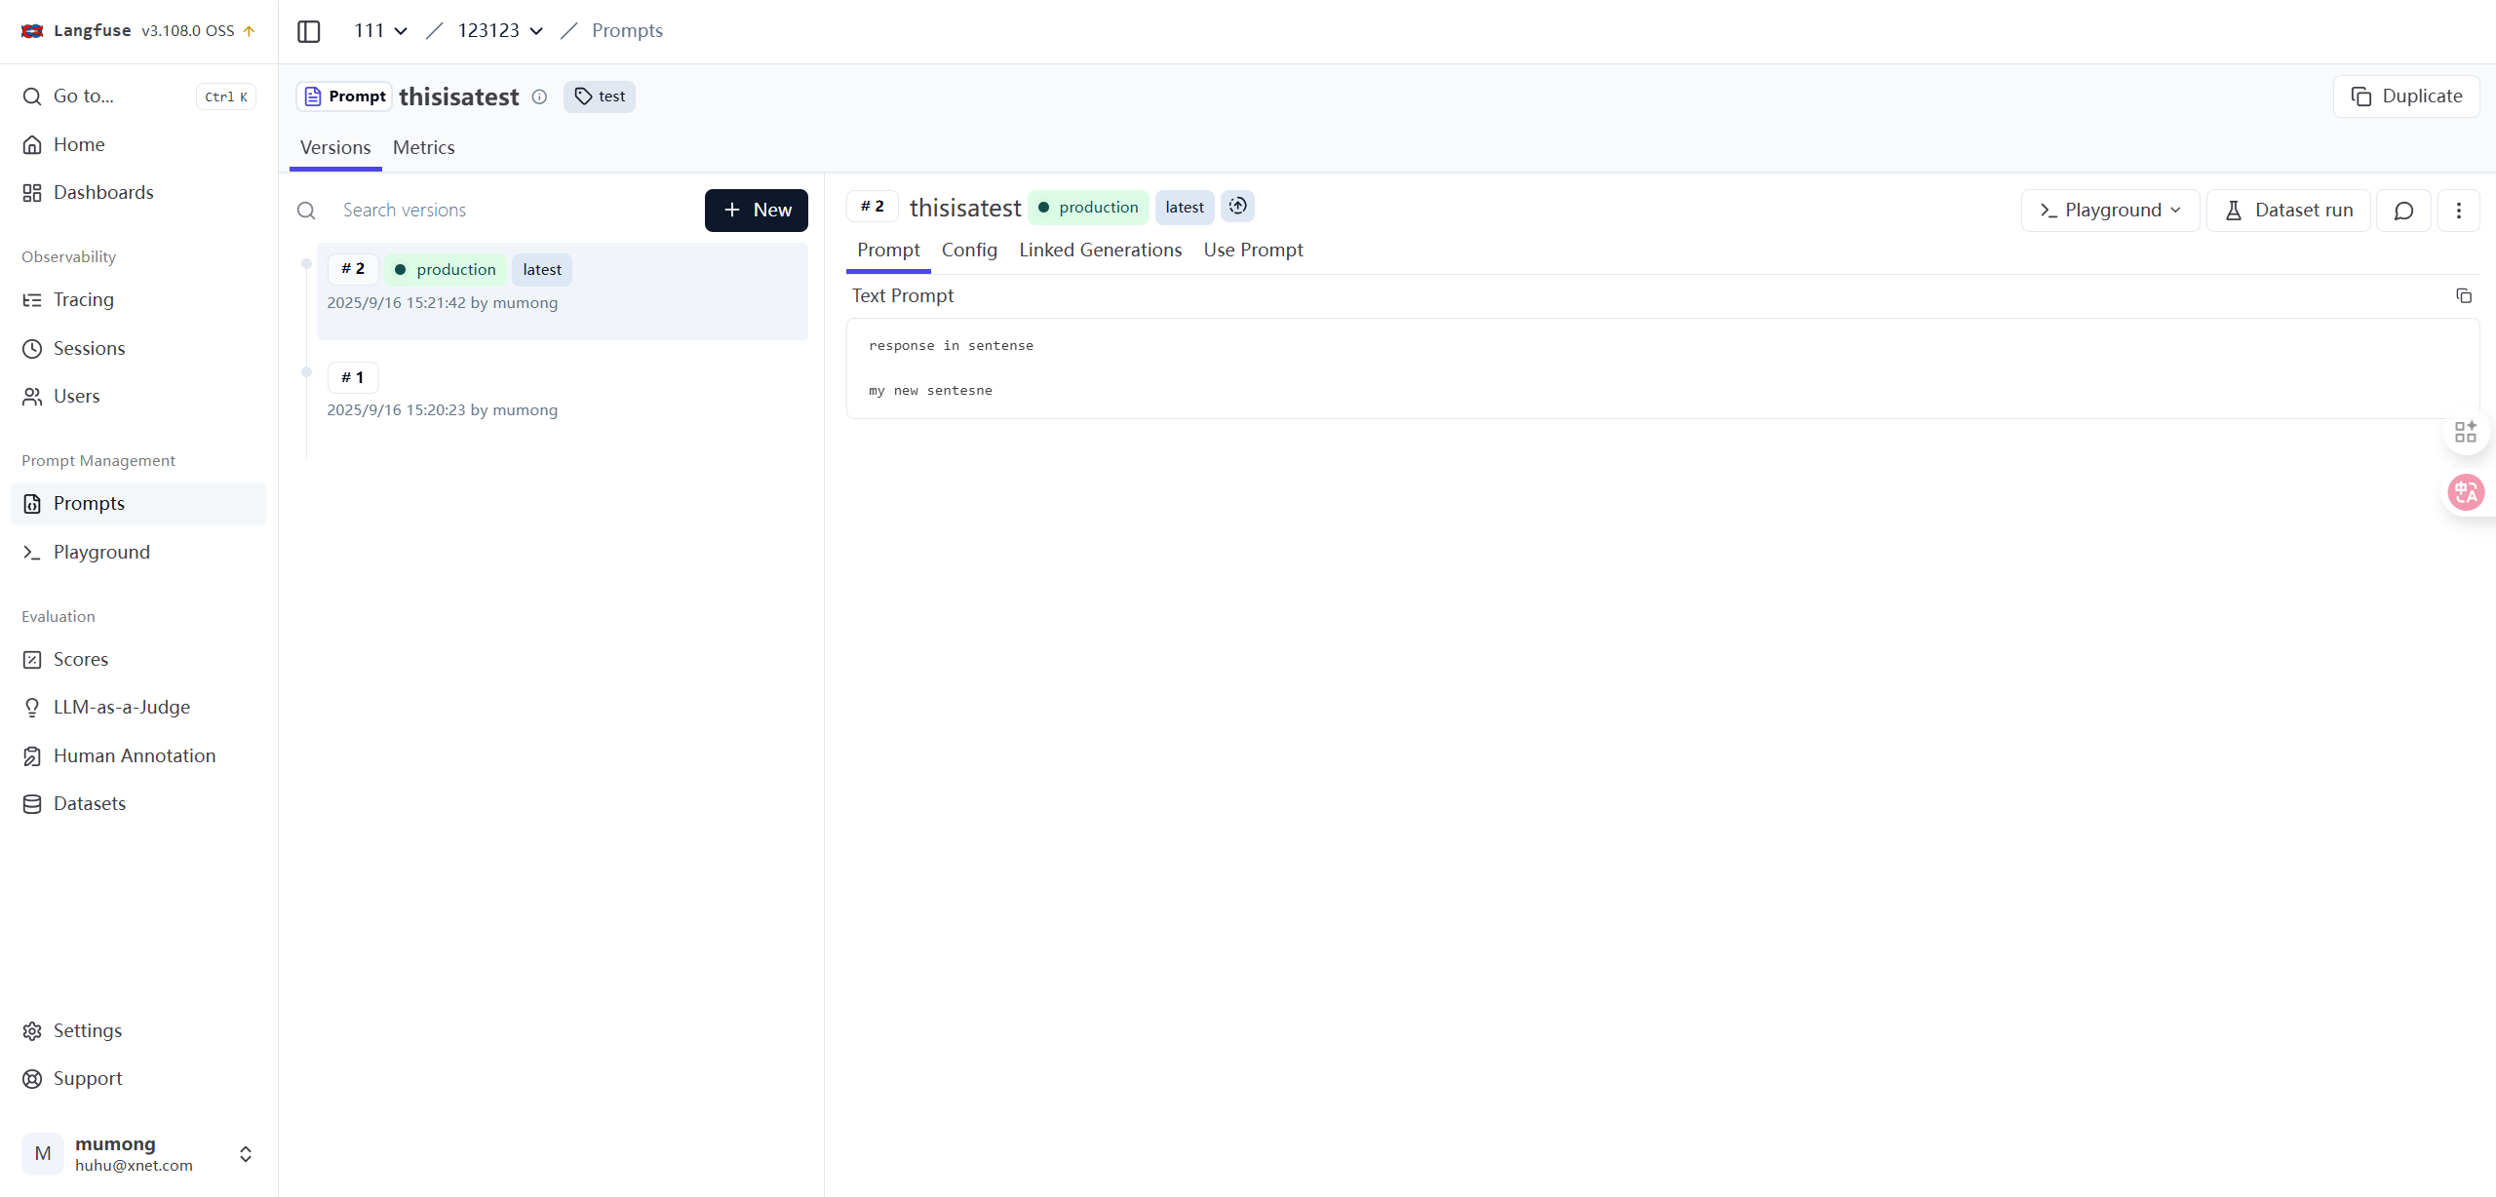This screenshot has width=2496, height=1197.
Task: Open Human Annotation in the sidebar
Action: pyautogui.click(x=138, y=755)
